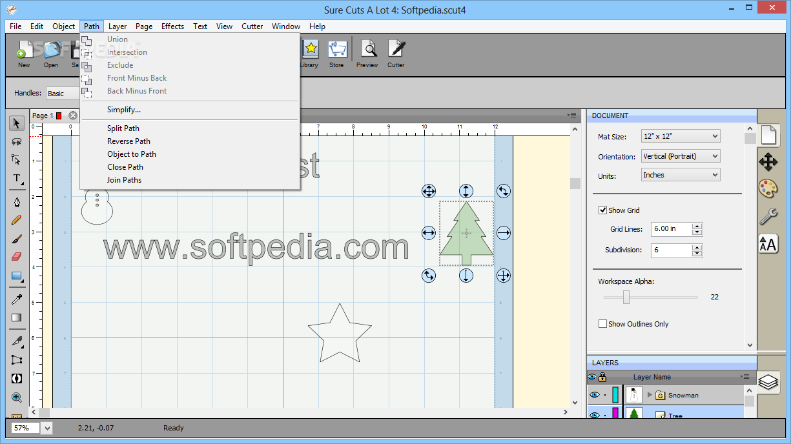Open the Units dropdown
This screenshot has width=791, height=444.
coord(681,175)
